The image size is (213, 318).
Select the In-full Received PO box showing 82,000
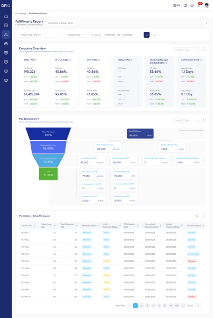[x=92, y=161]
